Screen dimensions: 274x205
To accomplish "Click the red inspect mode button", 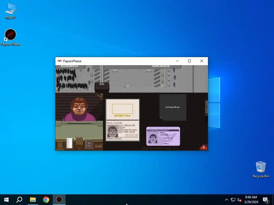I will click(204, 147).
